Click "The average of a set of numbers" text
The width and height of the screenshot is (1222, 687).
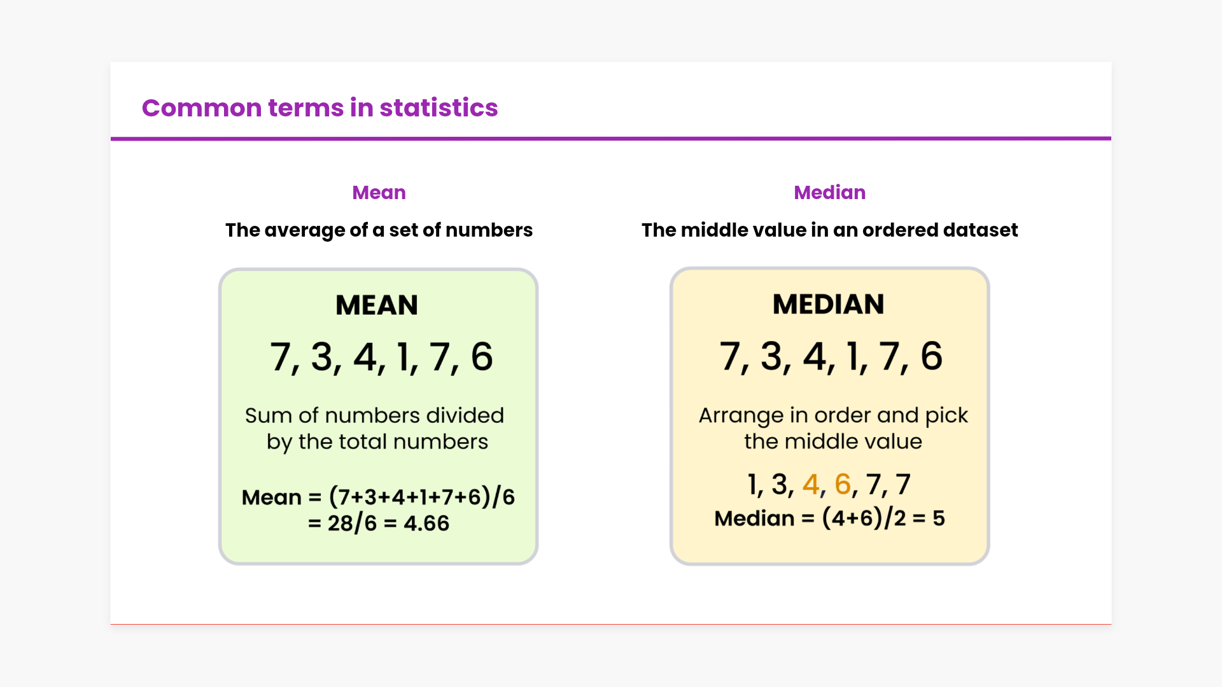[x=379, y=230]
